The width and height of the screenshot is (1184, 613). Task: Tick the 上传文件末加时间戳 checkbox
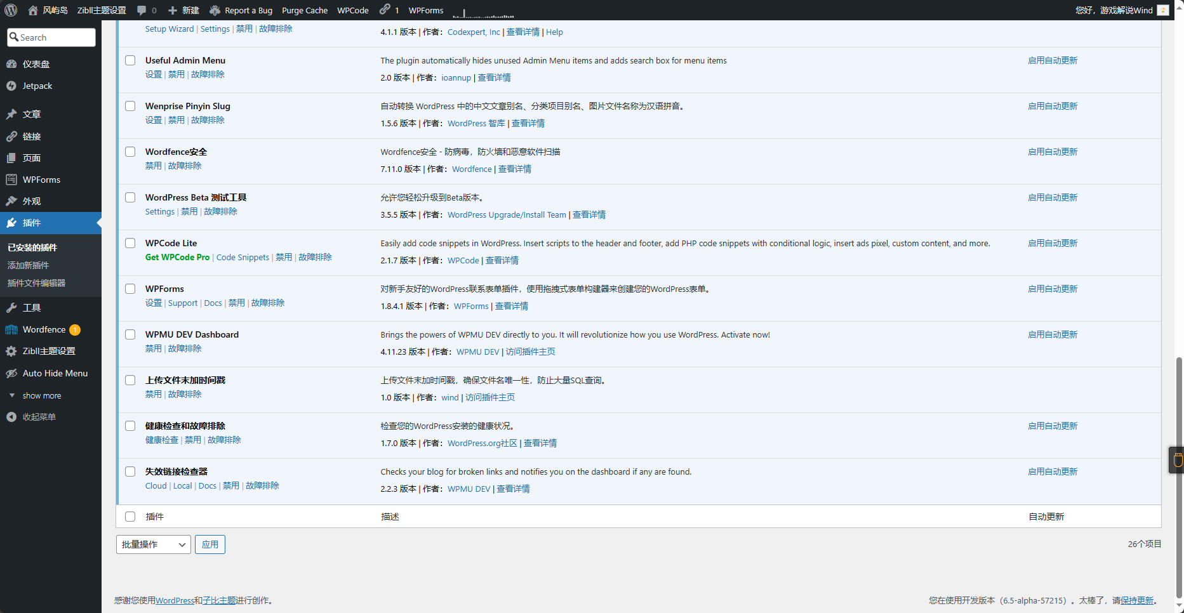(130, 380)
